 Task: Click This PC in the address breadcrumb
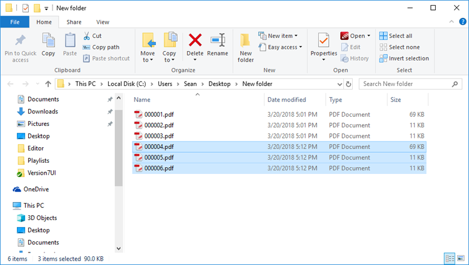86,84
